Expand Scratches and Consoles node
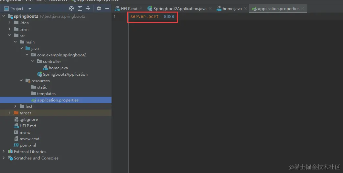The width and height of the screenshot is (343, 173). (x=4, y=158)
